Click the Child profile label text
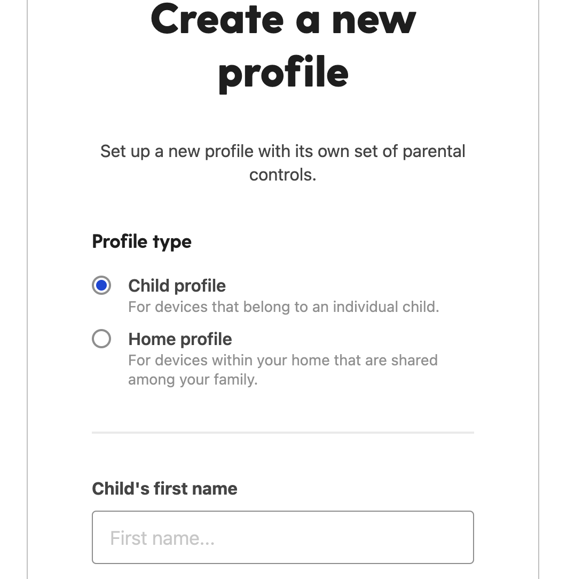Screen dimensions: 567x579 [x=177, y=285]
